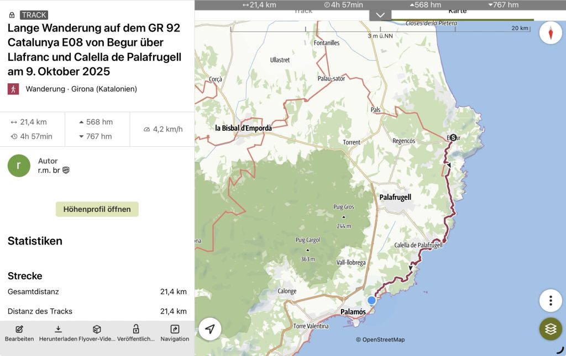This screenshot has height=356, width=566.
Task: Collapse the top panel with chevron
Action: click(380, 15)
